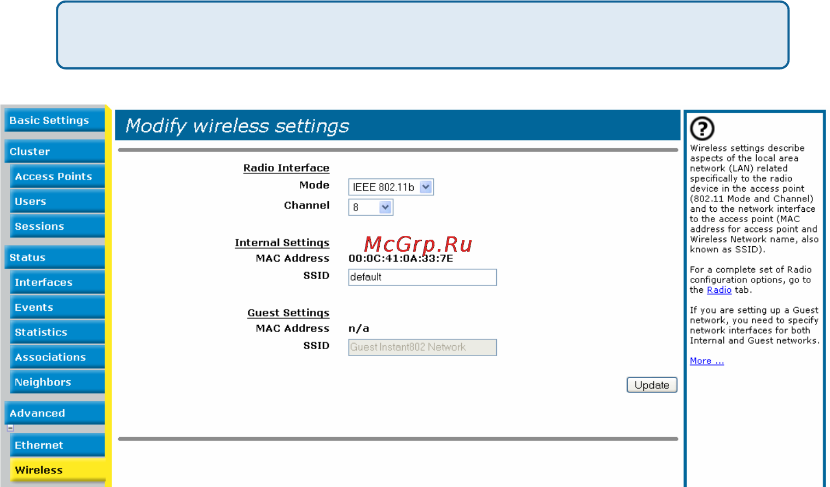830x487 pixels.
Task: Go to Access Points page
Action: coord(57,177)
